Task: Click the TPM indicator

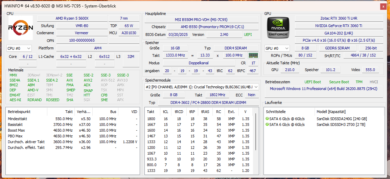Action: click(x=359, y=82)
